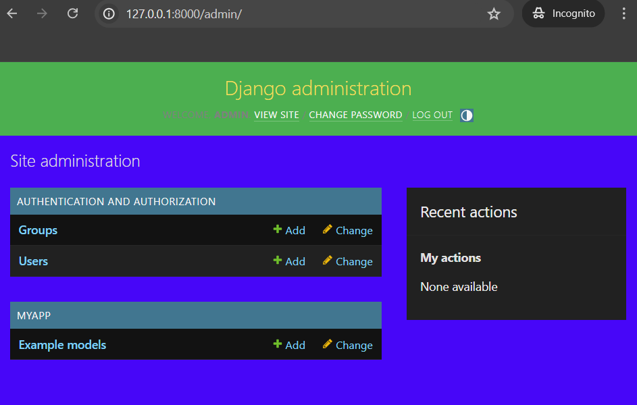Add a new Example model
This screenshot has height=405, width=637.
point(295,346)
